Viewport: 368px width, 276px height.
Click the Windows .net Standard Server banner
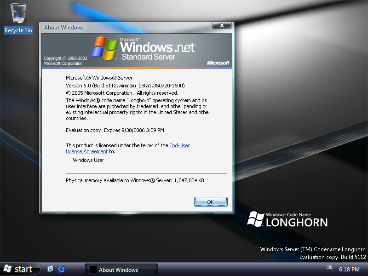pyautogui.click(x=137, y=51)
